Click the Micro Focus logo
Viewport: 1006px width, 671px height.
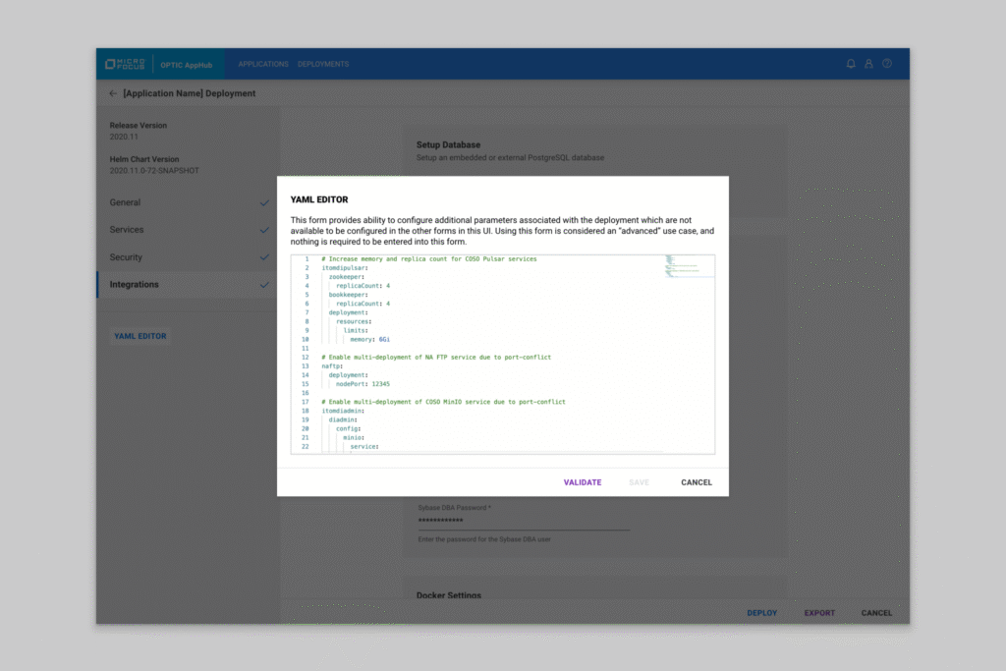tap(125, 64)
